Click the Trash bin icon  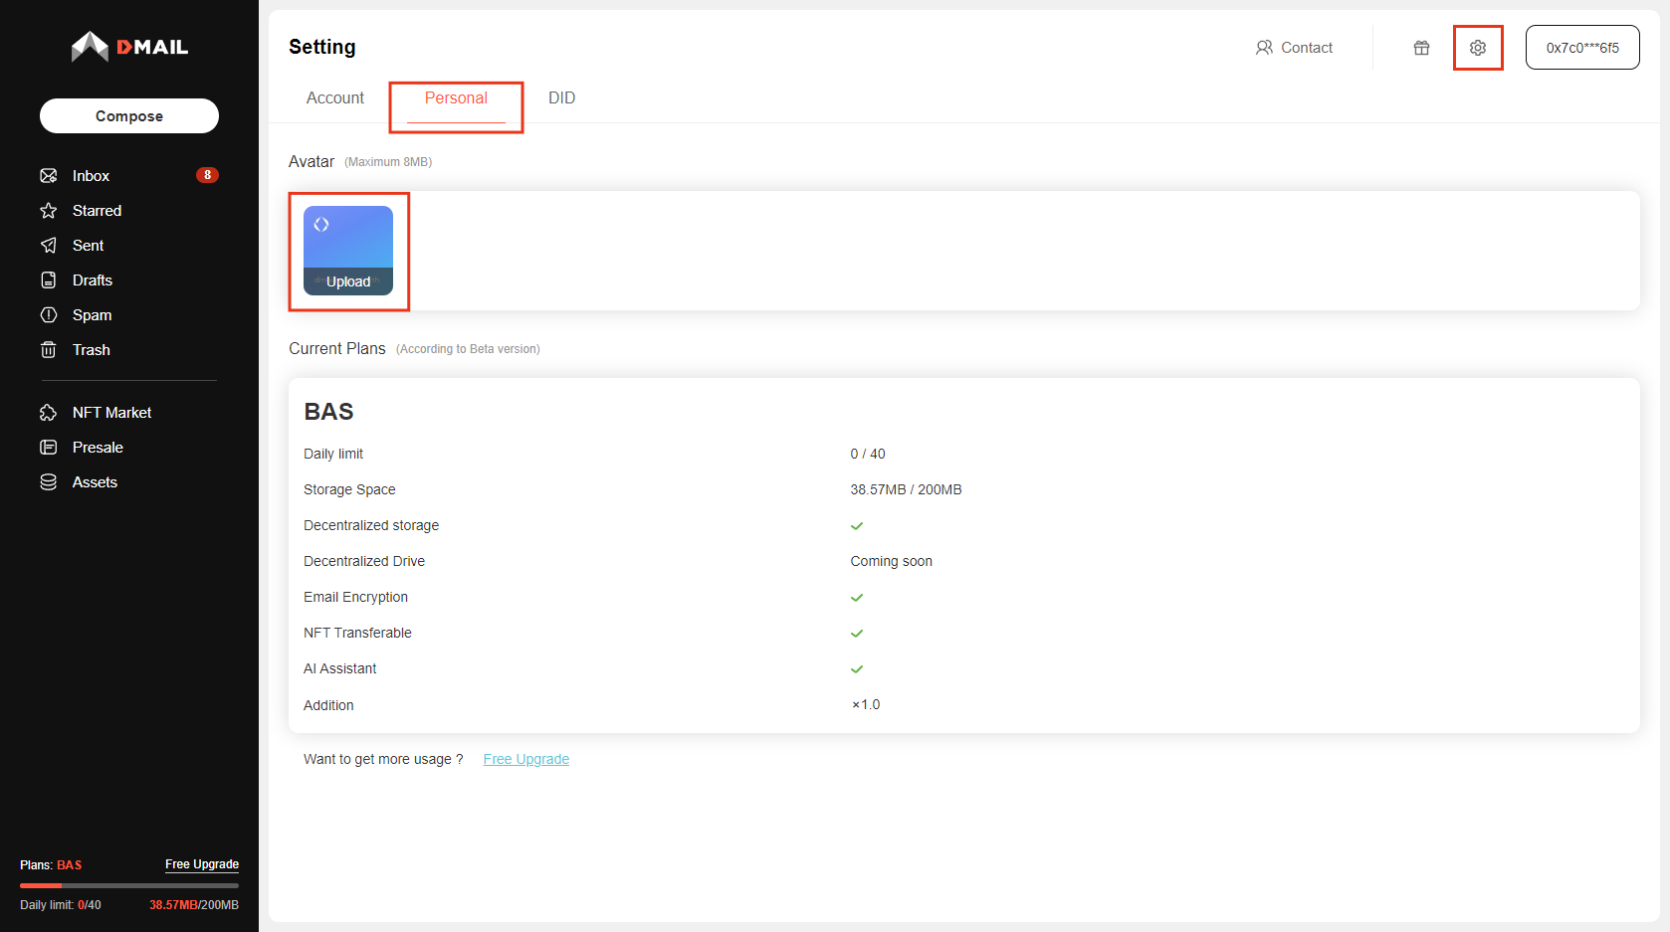(49, 350)
